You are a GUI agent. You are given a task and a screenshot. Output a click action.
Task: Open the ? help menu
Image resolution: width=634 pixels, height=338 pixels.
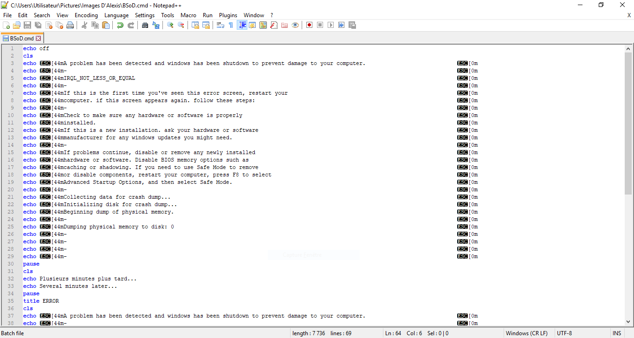(272, 15)
